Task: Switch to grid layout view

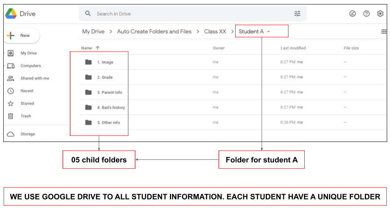Action: click(383, 32)
